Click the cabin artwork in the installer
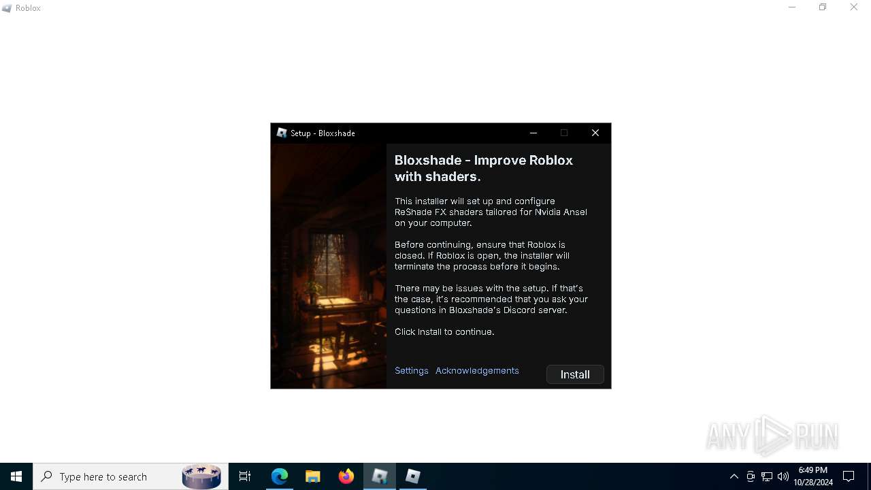The height and width of the screenshot is (490, 871). (329, 266)
